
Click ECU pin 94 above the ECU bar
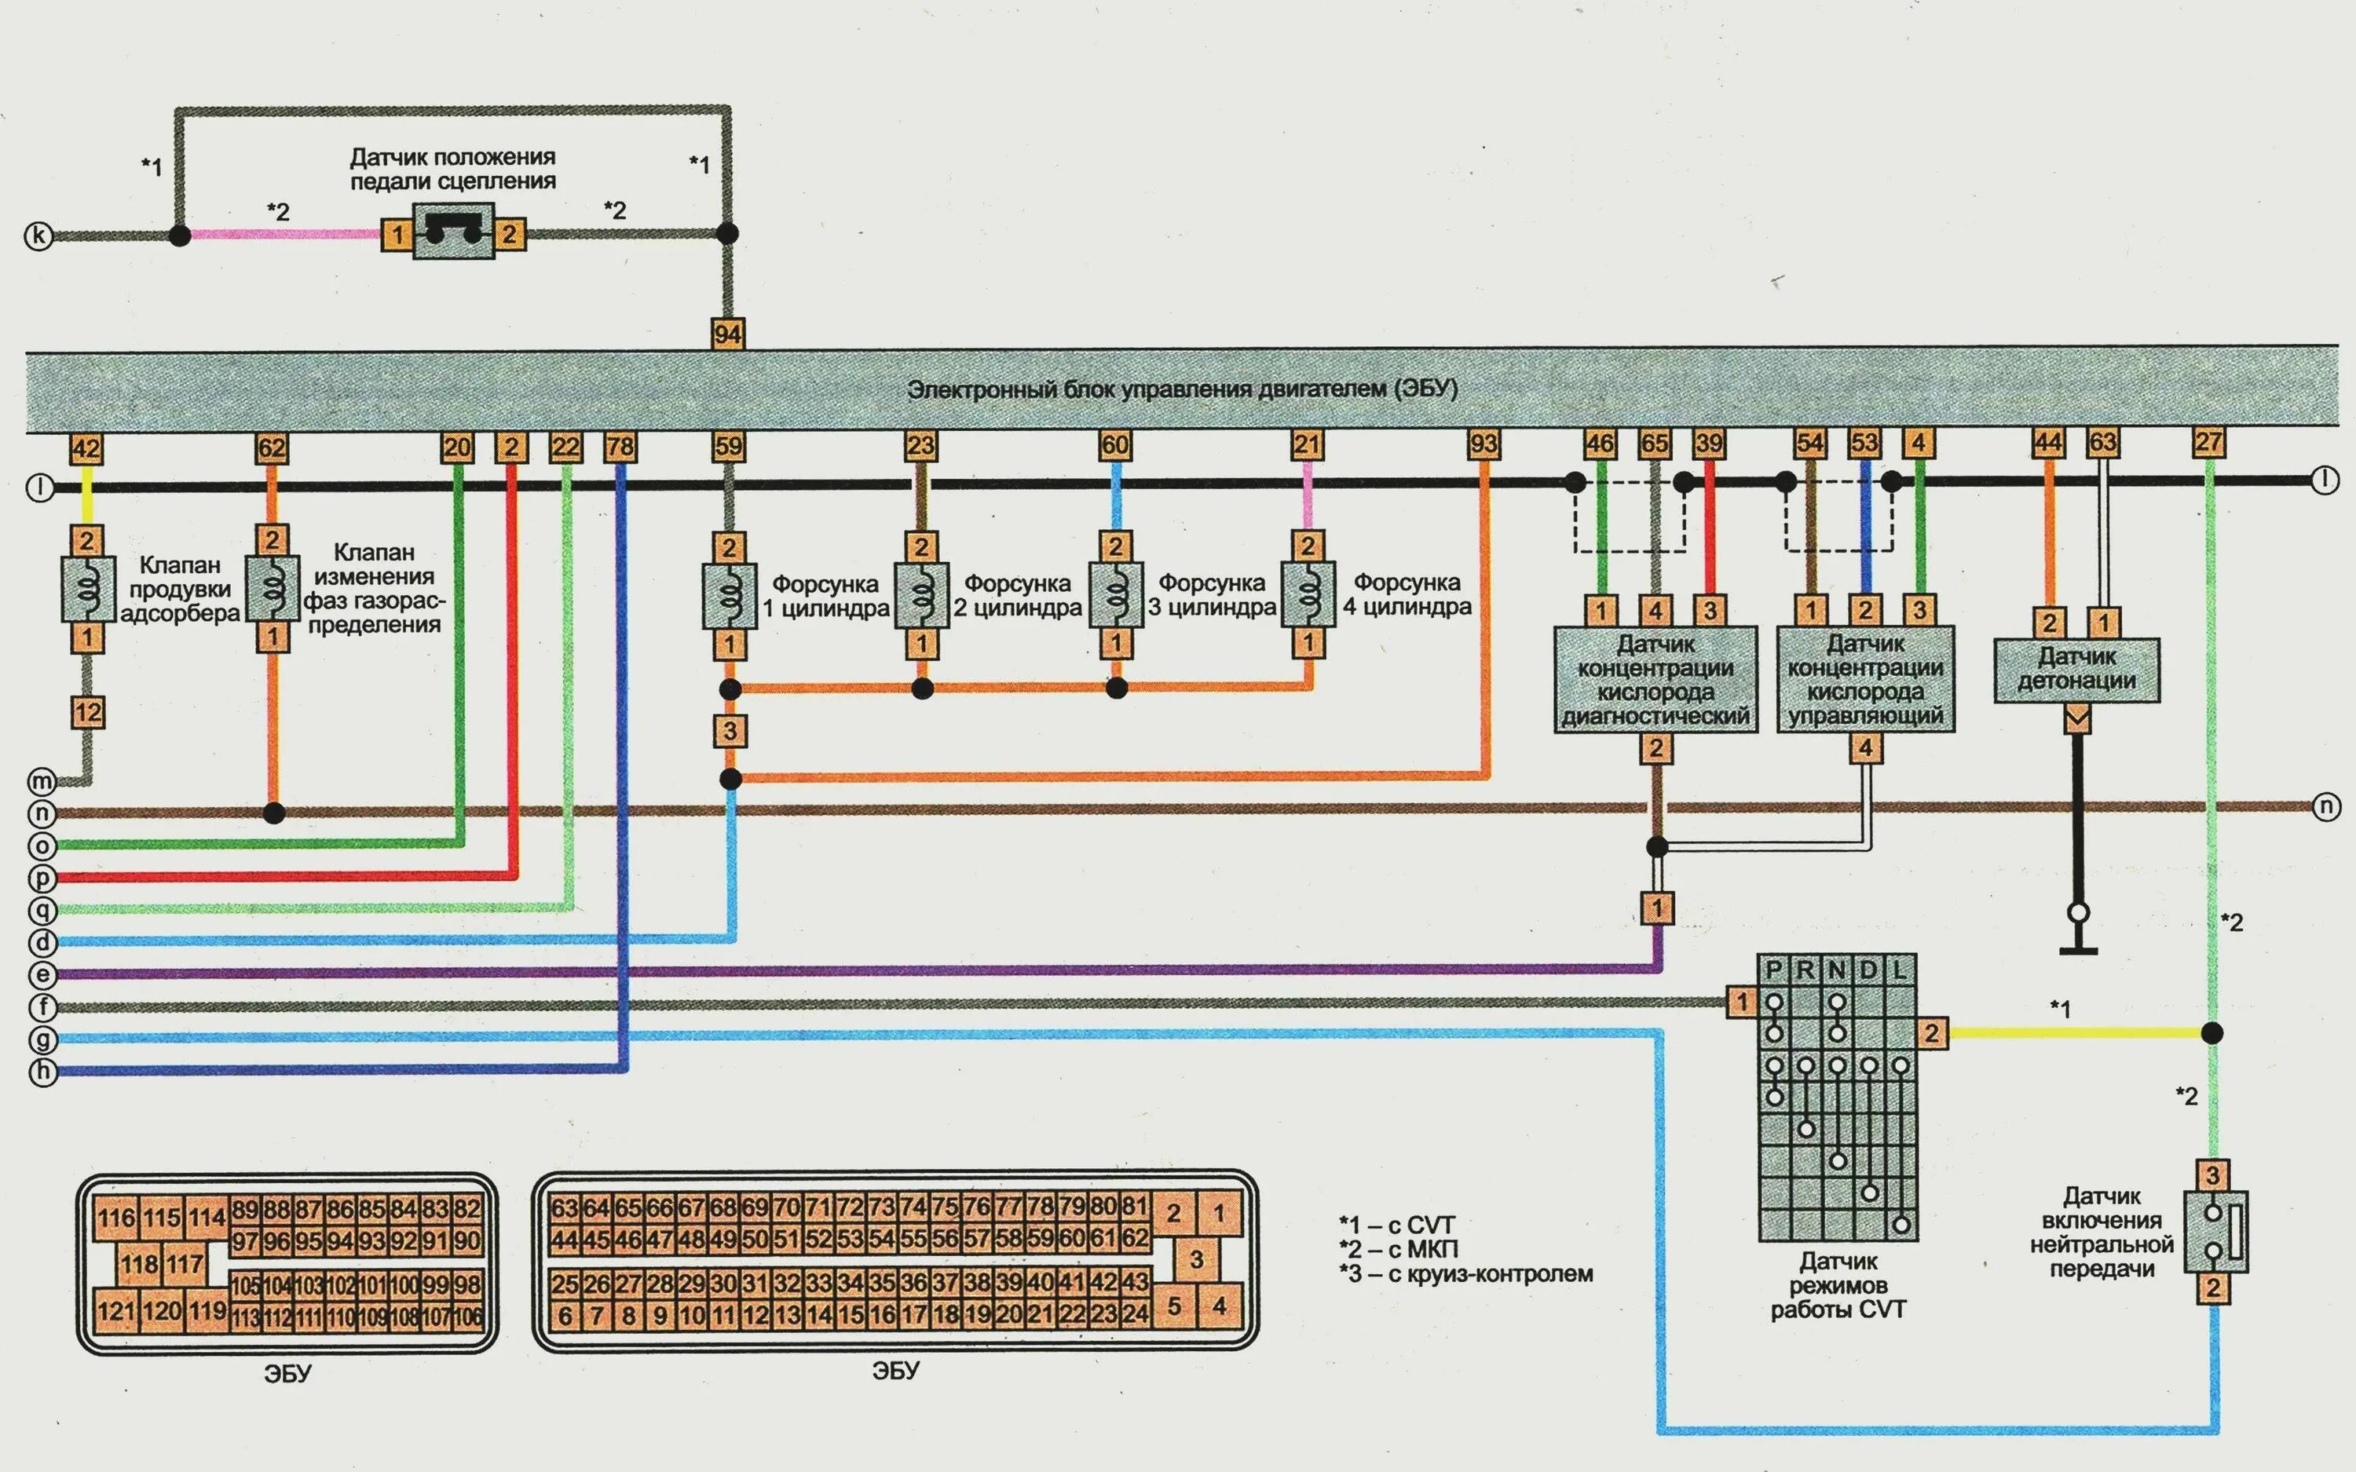tap(728, 334)
